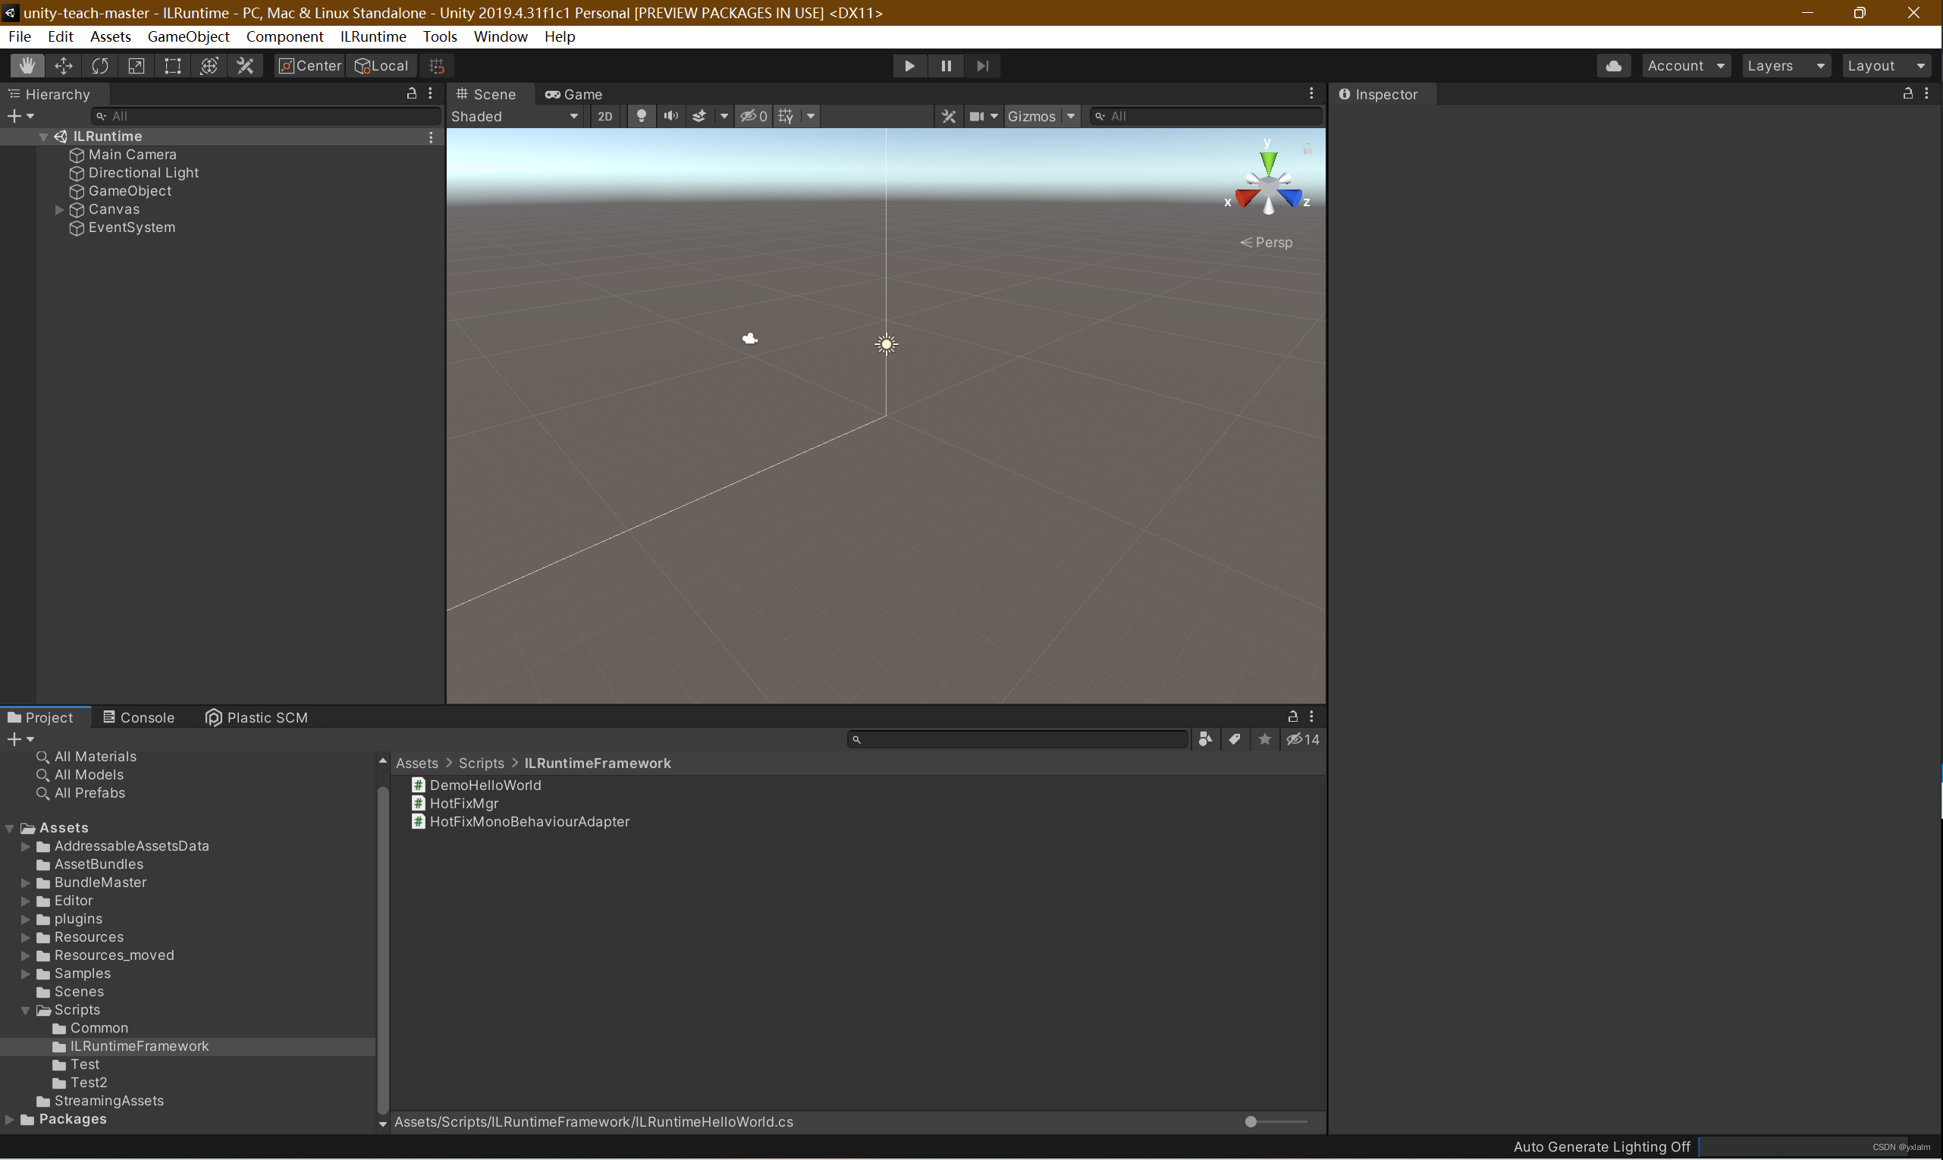Select the Move tool in toolbar
Viewport: 1943px width, 1160px height.
[64, 66]
